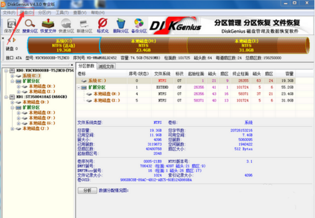Open the 帮助(H) menu
315x218 pixels.
coord(98,13)
